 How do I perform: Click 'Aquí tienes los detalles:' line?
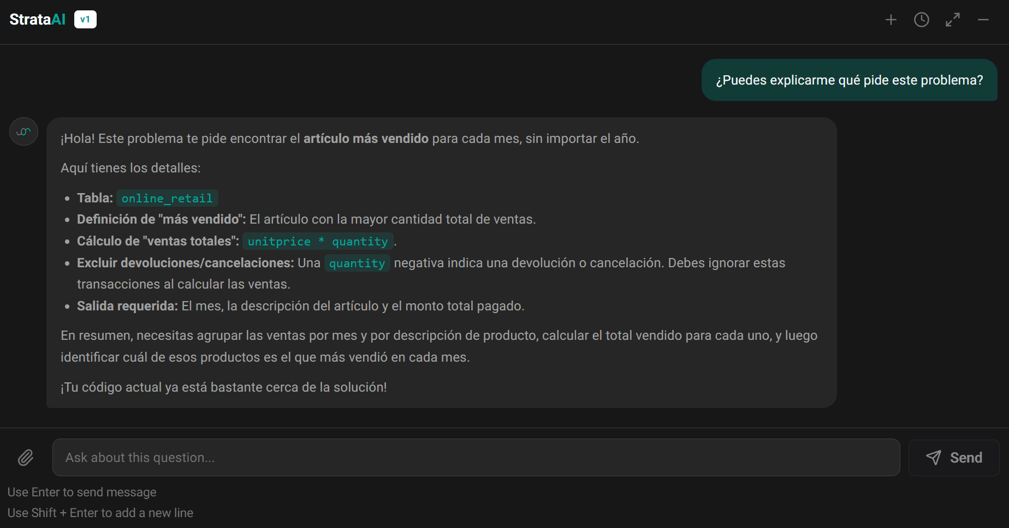point(130,168)
